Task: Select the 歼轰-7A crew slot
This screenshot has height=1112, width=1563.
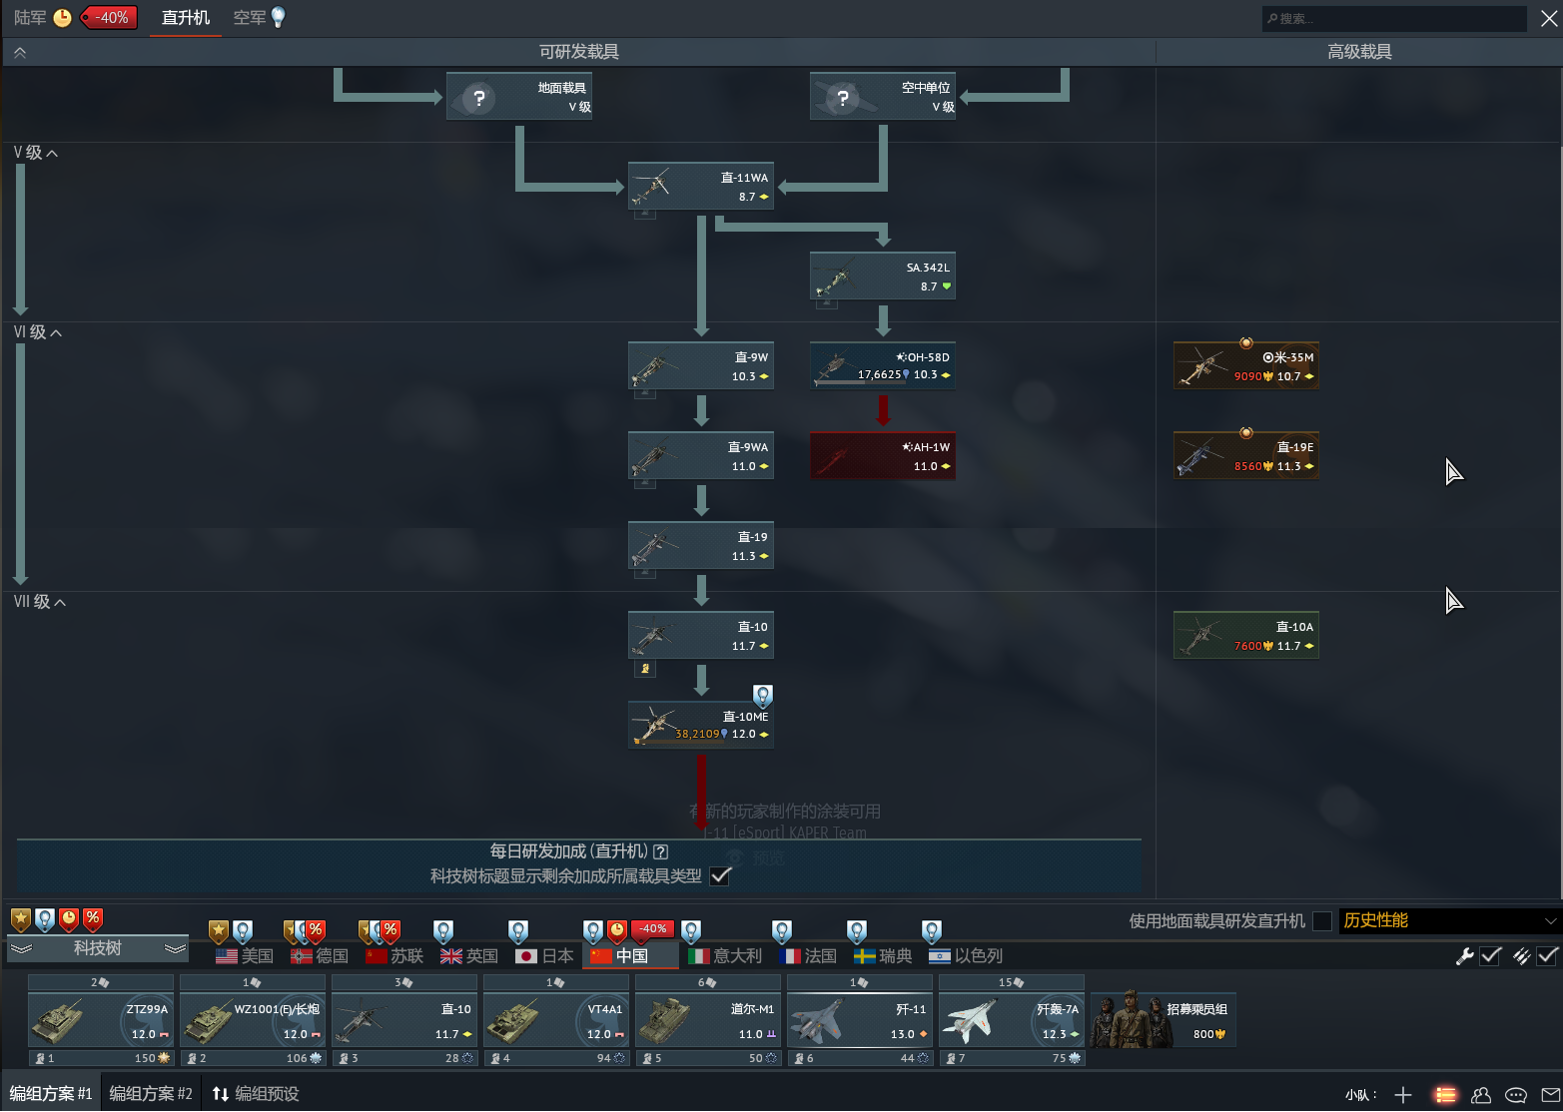Action: coord(1012,1020)
